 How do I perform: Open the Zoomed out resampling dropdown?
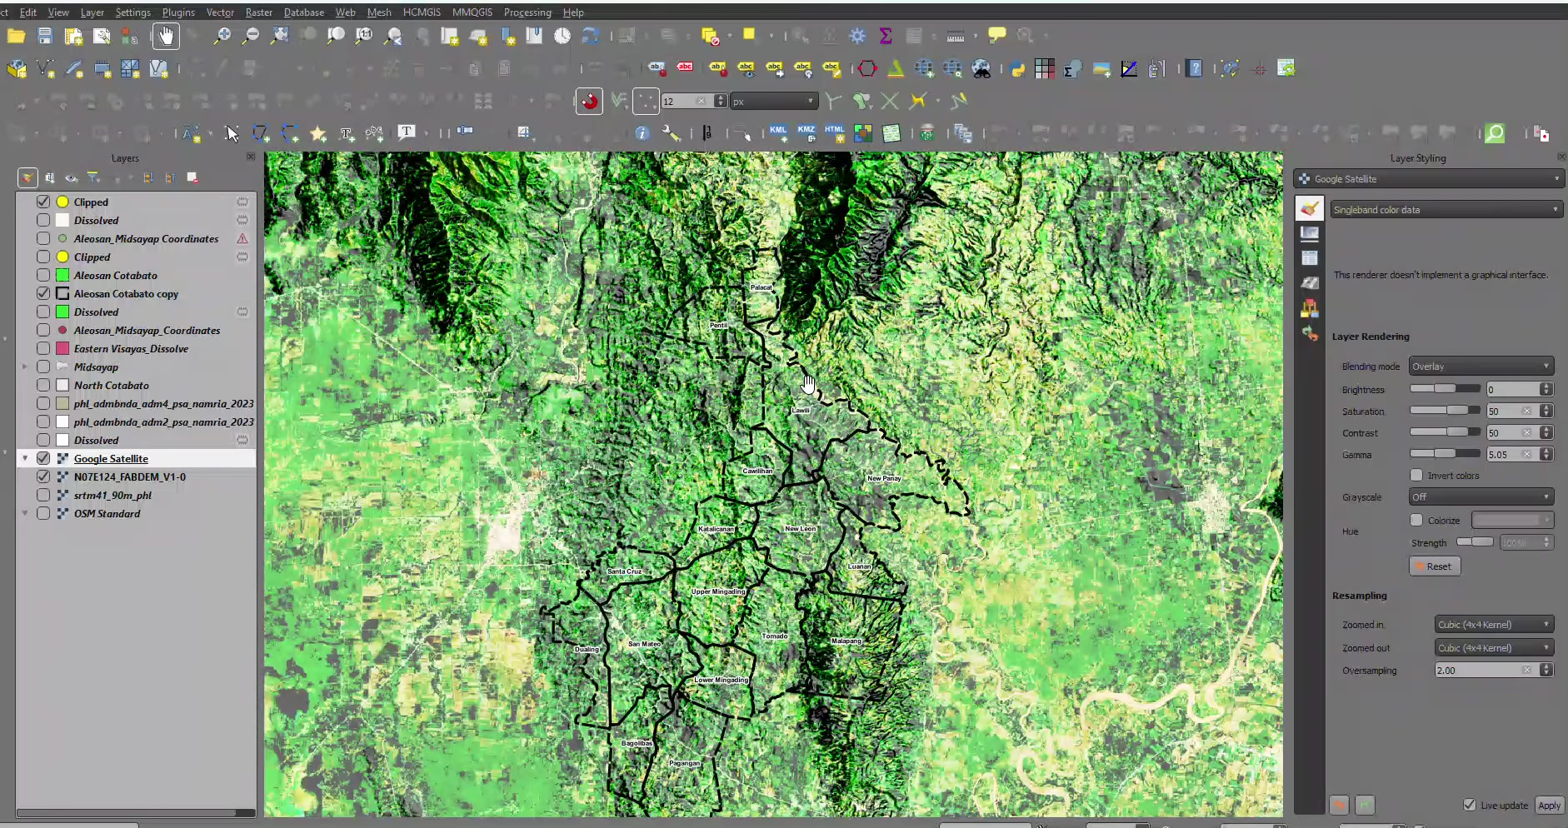(1494, 648)
